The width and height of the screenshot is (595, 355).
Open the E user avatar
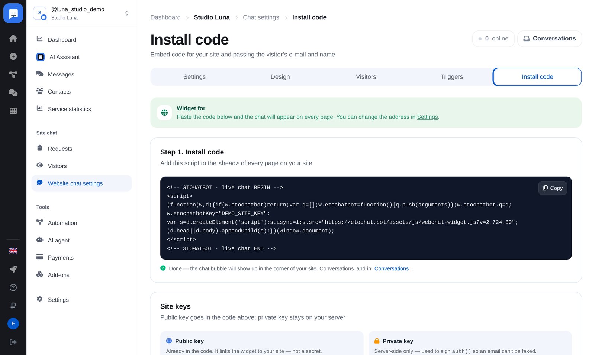13,323
